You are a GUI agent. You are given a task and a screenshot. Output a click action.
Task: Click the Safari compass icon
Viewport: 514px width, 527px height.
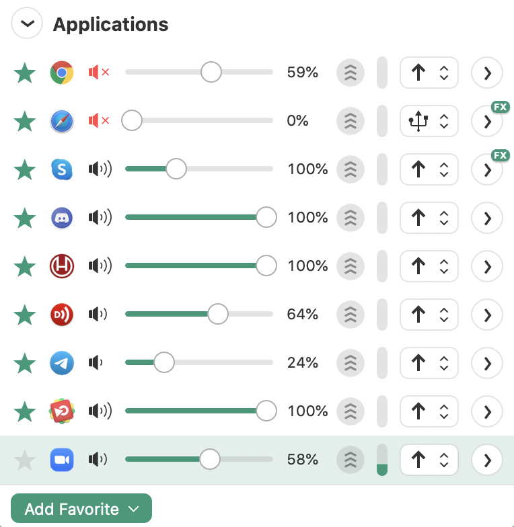pyautogui.click(x=62, y=121)
